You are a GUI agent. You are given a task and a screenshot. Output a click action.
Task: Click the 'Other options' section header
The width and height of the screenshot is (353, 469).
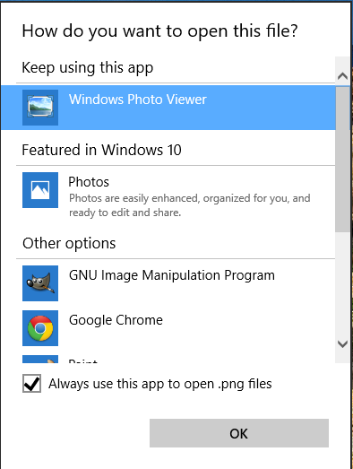point(69,244)
